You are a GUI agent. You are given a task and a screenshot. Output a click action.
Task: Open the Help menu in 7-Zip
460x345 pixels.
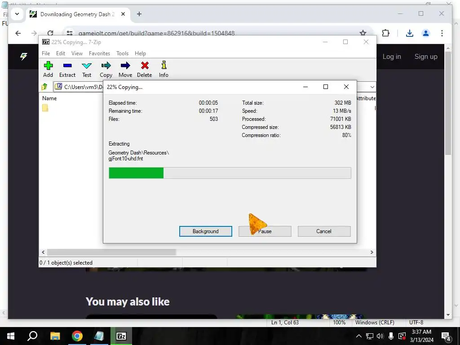point(140,53)
